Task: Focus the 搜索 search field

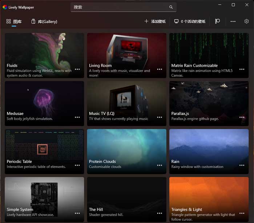Action: click(124, 7)
